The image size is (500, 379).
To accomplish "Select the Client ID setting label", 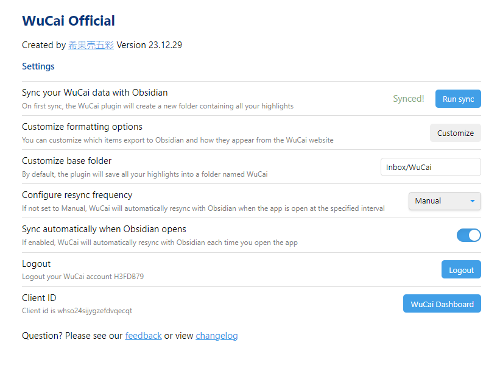I will tap(39, 297).
